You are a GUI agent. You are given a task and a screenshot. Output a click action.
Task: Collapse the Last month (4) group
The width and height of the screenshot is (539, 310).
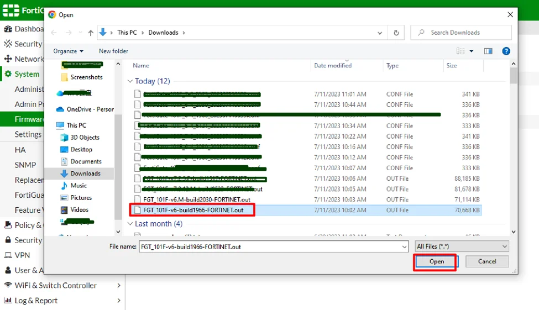pos(130,224)
